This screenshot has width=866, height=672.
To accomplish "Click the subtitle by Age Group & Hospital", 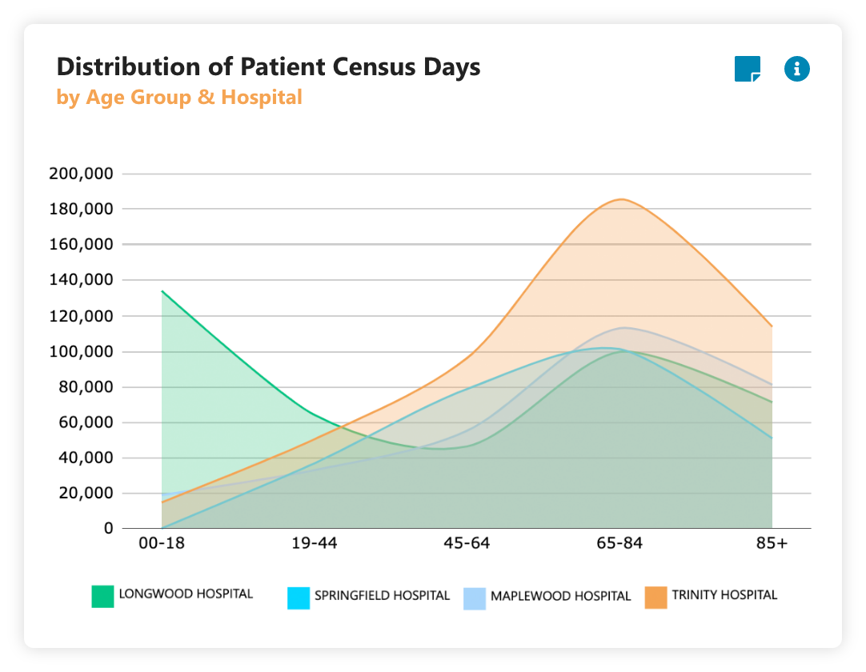I will tap(179, 97).
